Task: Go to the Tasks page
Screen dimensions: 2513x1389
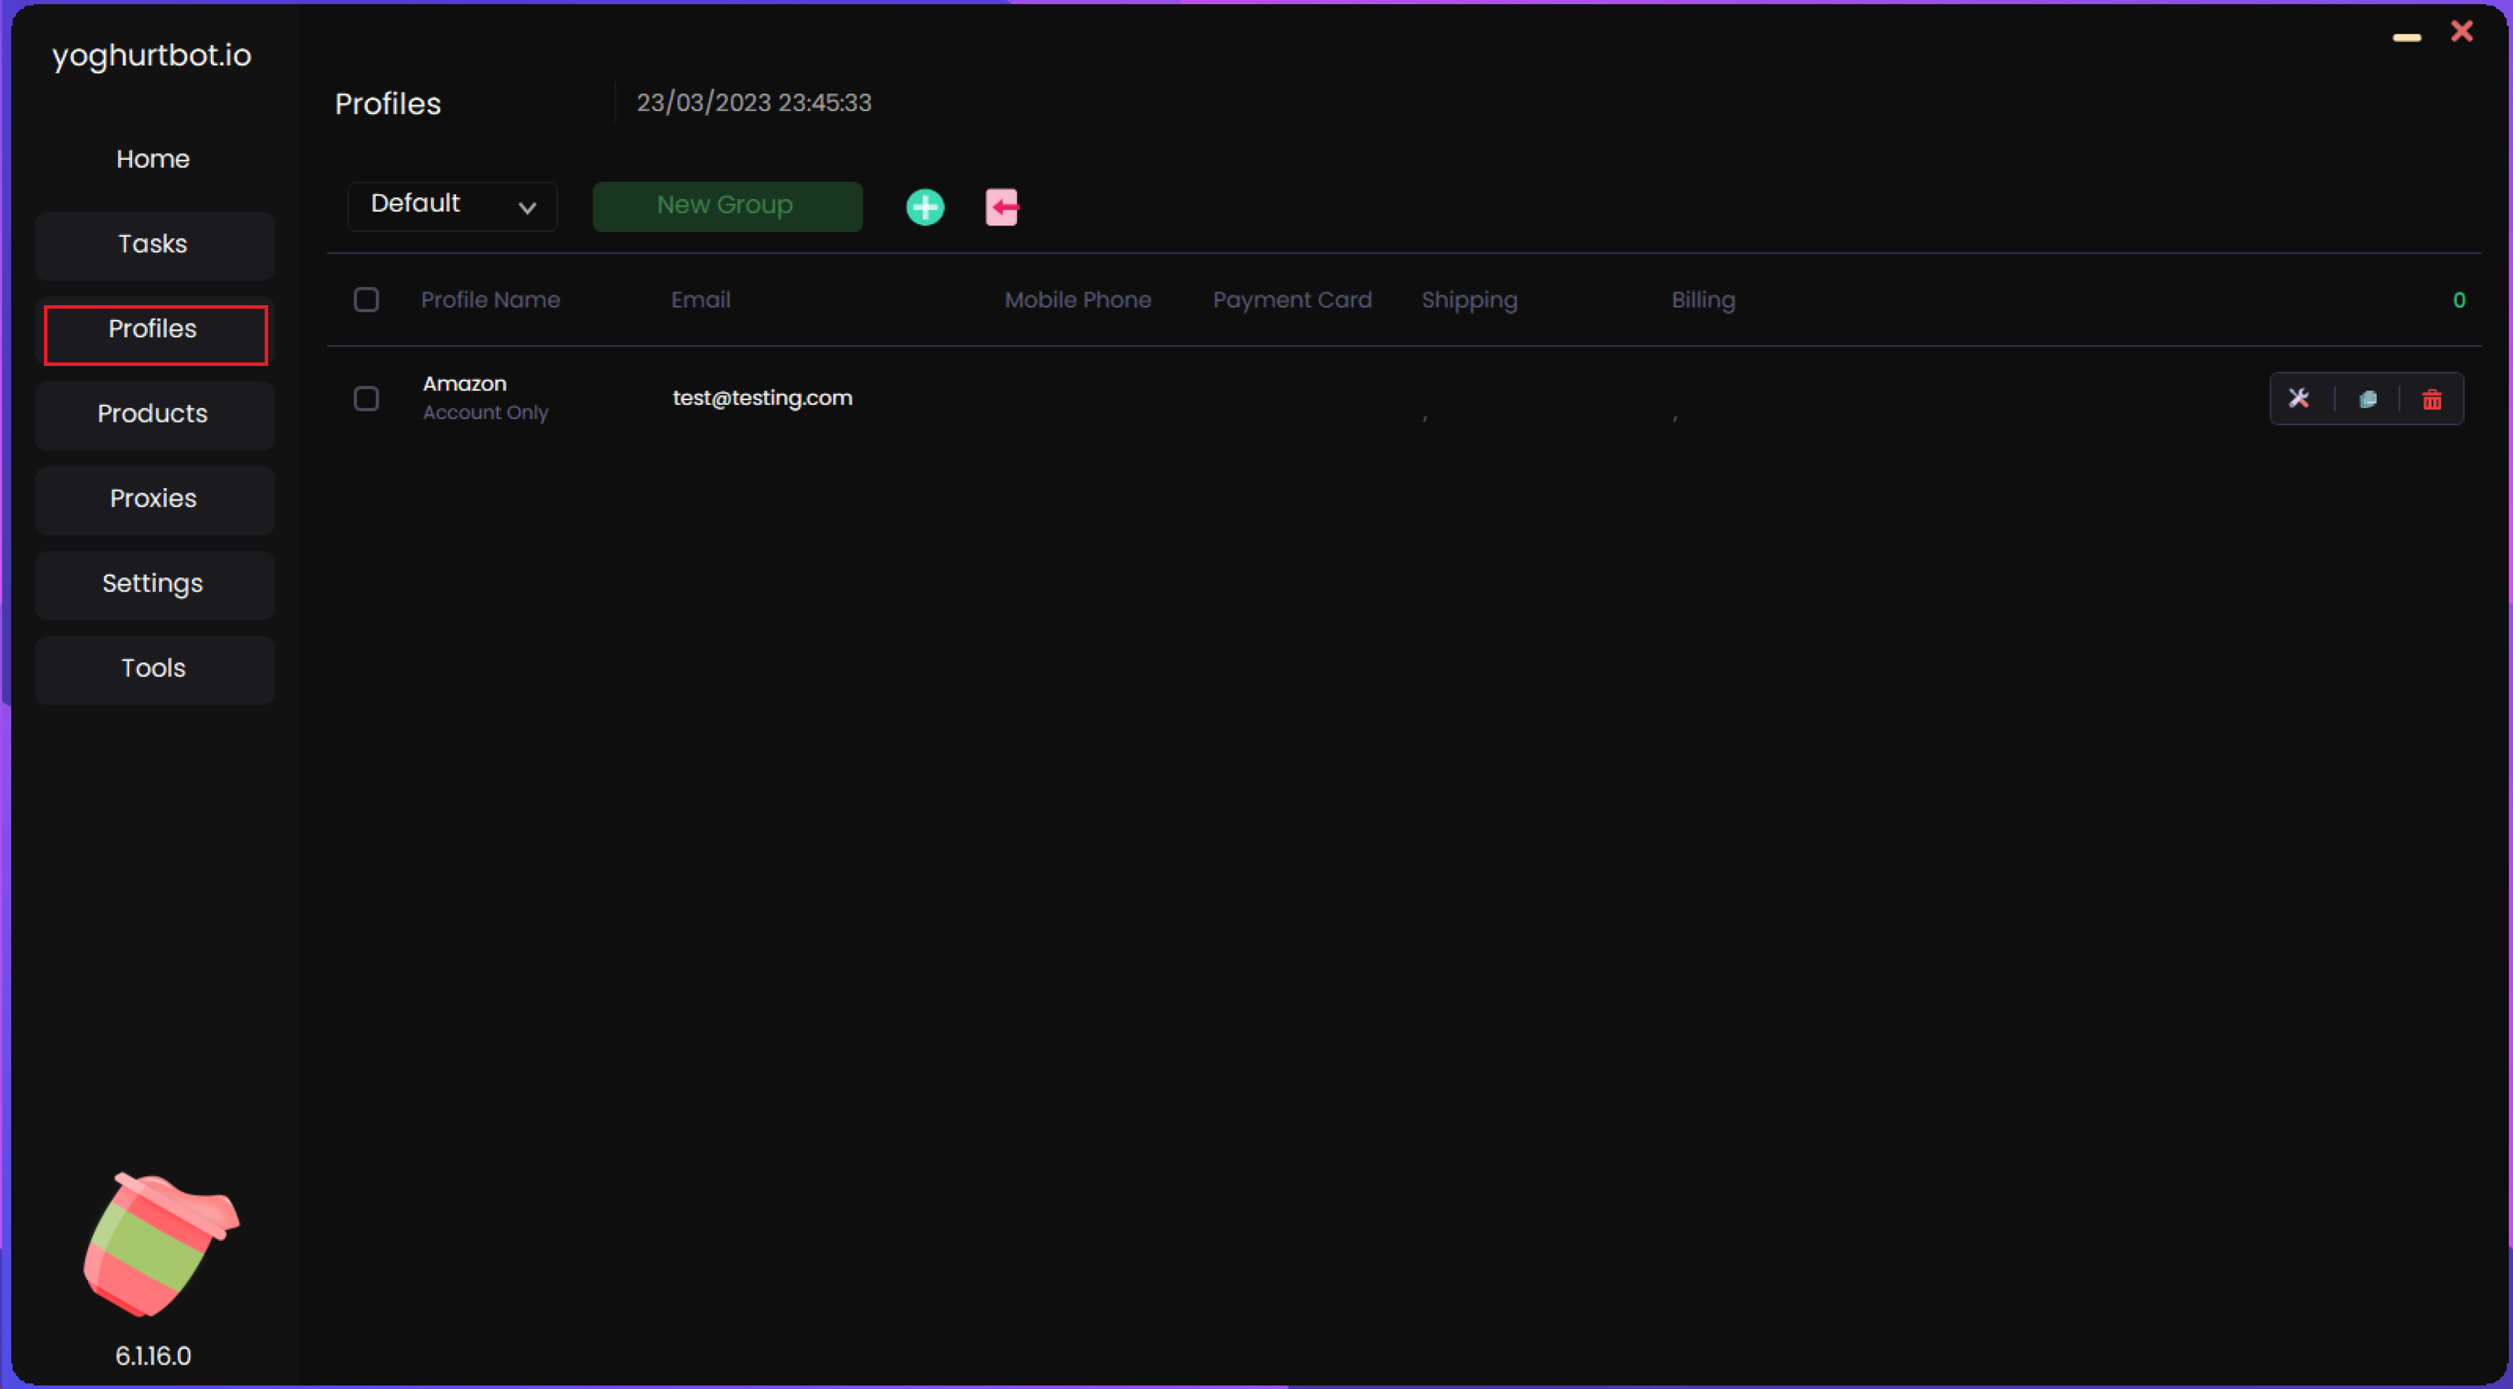Action: (x=153, y=244)
